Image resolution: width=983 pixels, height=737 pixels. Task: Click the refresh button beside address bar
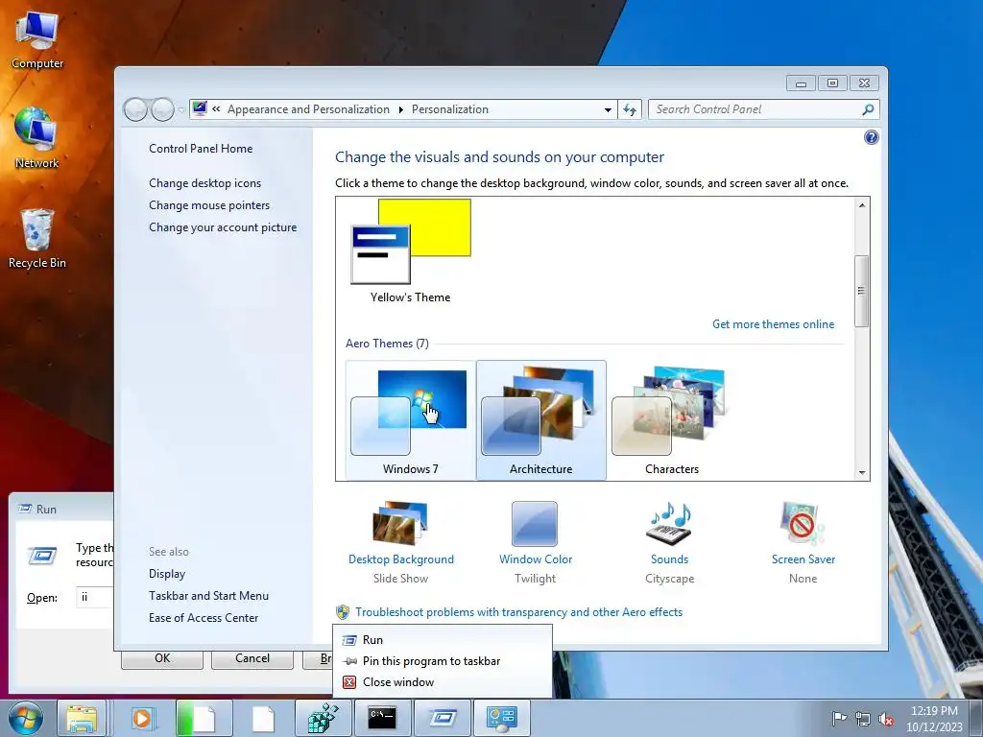(630, 109)
